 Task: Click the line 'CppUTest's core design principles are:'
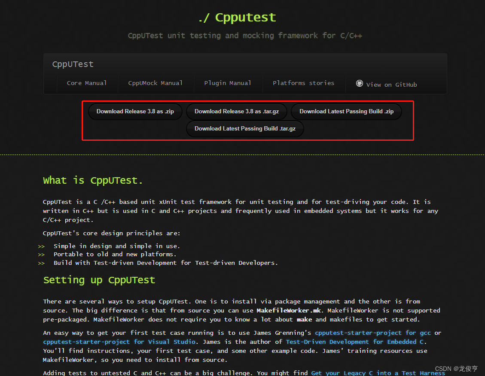tap(111, 233)
